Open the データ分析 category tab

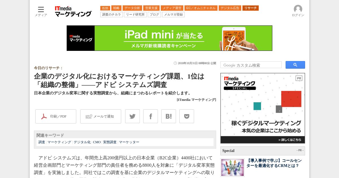(132, 8)
